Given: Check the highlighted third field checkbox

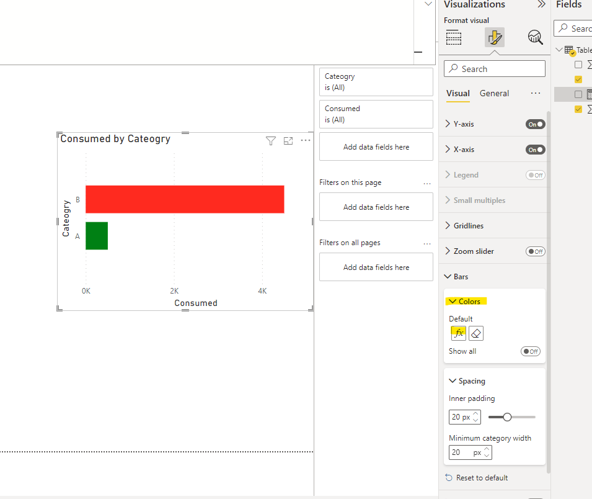Looking at the screenshot, I should click(x=578, y=94).
